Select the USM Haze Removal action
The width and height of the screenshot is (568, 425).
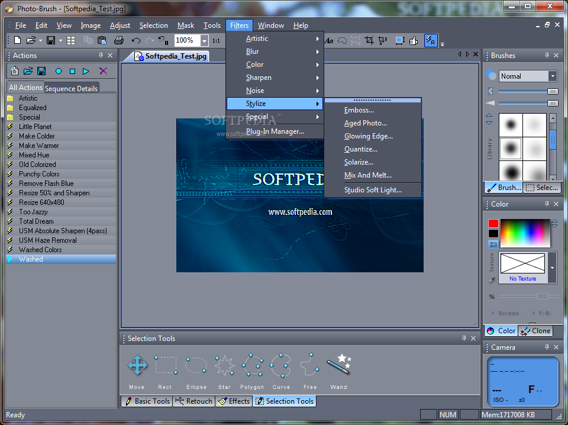(x=61, y=240)
